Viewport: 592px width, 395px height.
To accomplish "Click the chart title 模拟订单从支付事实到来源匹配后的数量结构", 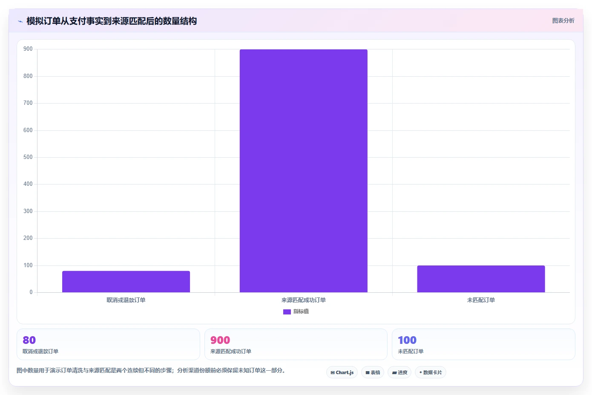I will [112, 21].
